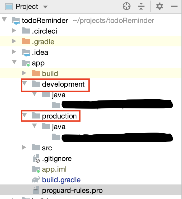This screenshot has width=182, height=199.
Task: Click the orange .gradle folder icon
Action: 26,42
